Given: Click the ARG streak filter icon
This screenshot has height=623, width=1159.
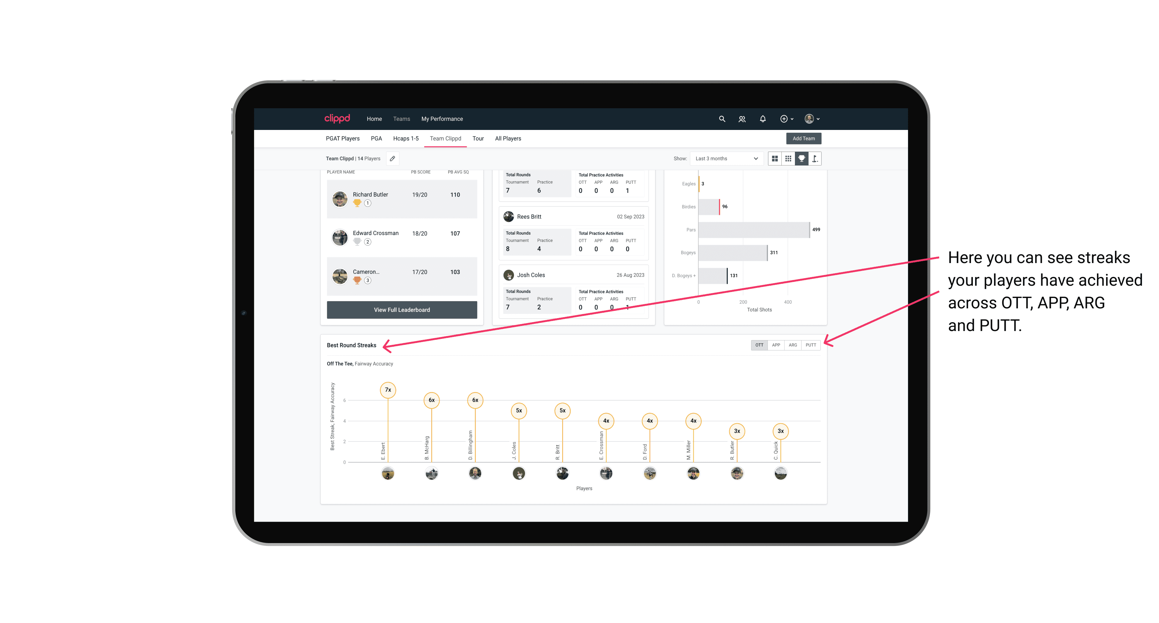Looking at the screenshot, I should point(793,345).
